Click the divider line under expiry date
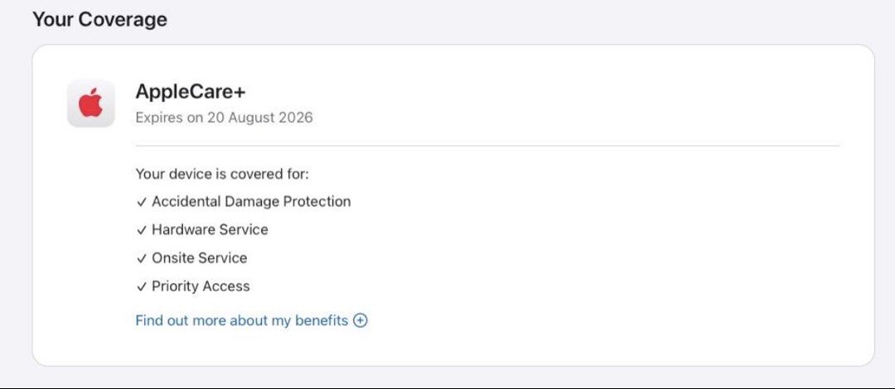Viewport: 895px width, 389px height. coord(487,146)
